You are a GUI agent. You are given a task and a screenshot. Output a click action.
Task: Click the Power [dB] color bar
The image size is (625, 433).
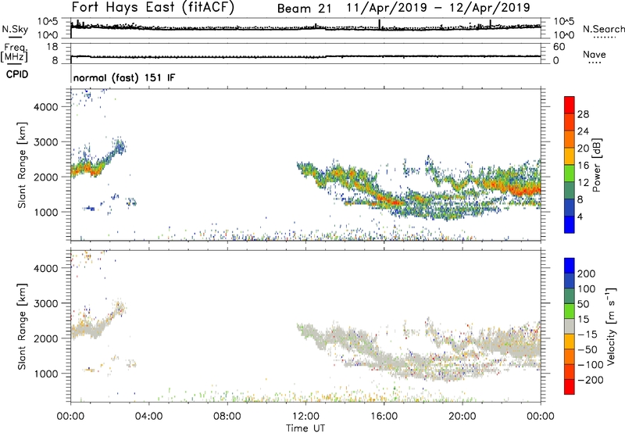click(x=570, y=165)
